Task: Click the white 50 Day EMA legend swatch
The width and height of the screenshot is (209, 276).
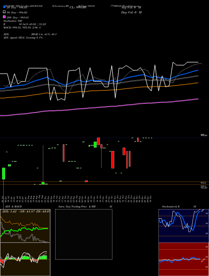Action: click(x=4, y=12)
